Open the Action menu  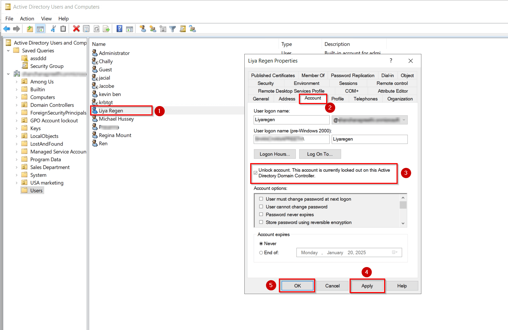click(x=27, y=19)
